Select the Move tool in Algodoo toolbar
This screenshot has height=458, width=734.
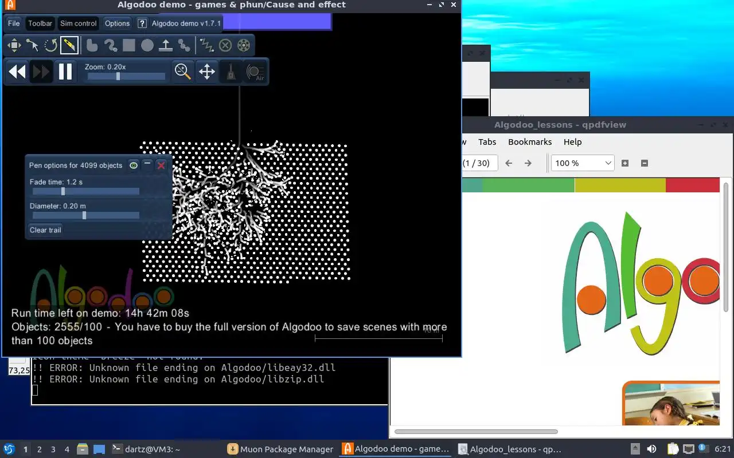tap(14, 45)
